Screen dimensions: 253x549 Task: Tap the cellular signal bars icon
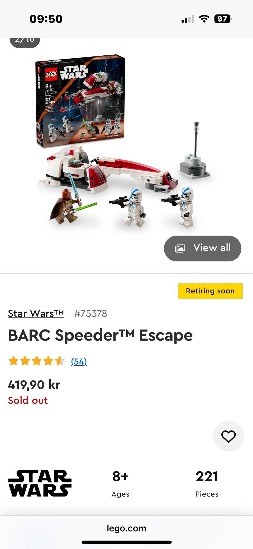tap(188, 19)
